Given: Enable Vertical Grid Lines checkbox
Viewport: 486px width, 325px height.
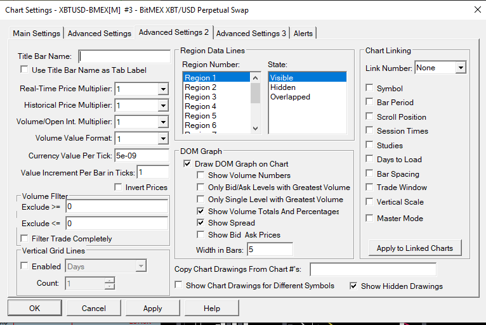Looking at the screenshot, I should [24, 266].
